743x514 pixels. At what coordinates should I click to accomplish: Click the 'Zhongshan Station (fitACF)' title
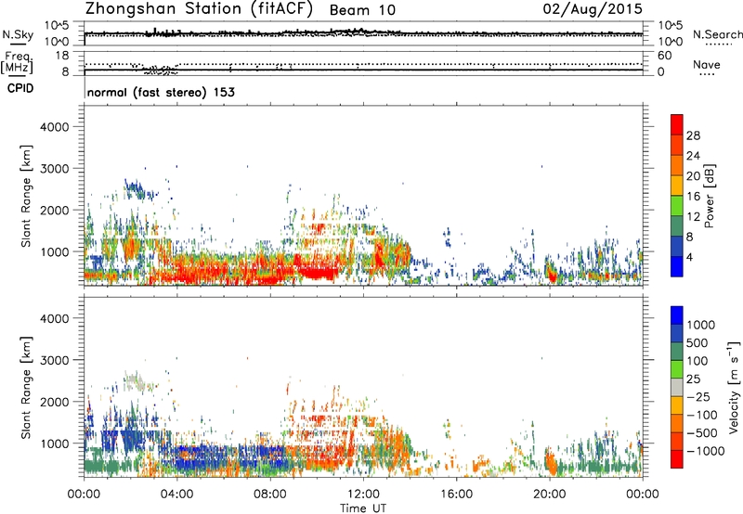(x=199, y=9)
